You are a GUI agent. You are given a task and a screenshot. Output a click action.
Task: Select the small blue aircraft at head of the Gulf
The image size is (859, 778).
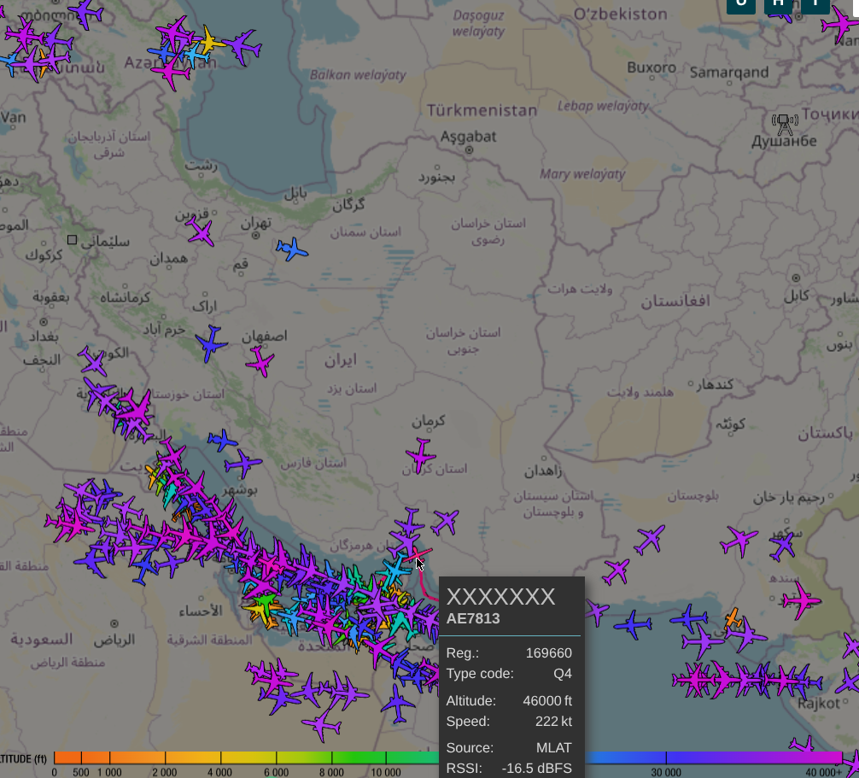pyautogui.click(x=222, y=440)
